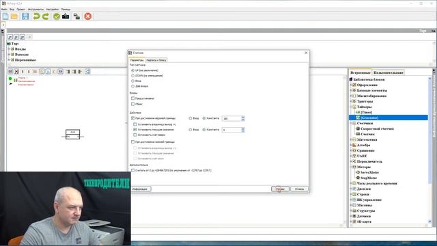The width and height of the screenshot is (437, 246).
Task: Select DOWN counter type radio button
Action: coord(132,76)
